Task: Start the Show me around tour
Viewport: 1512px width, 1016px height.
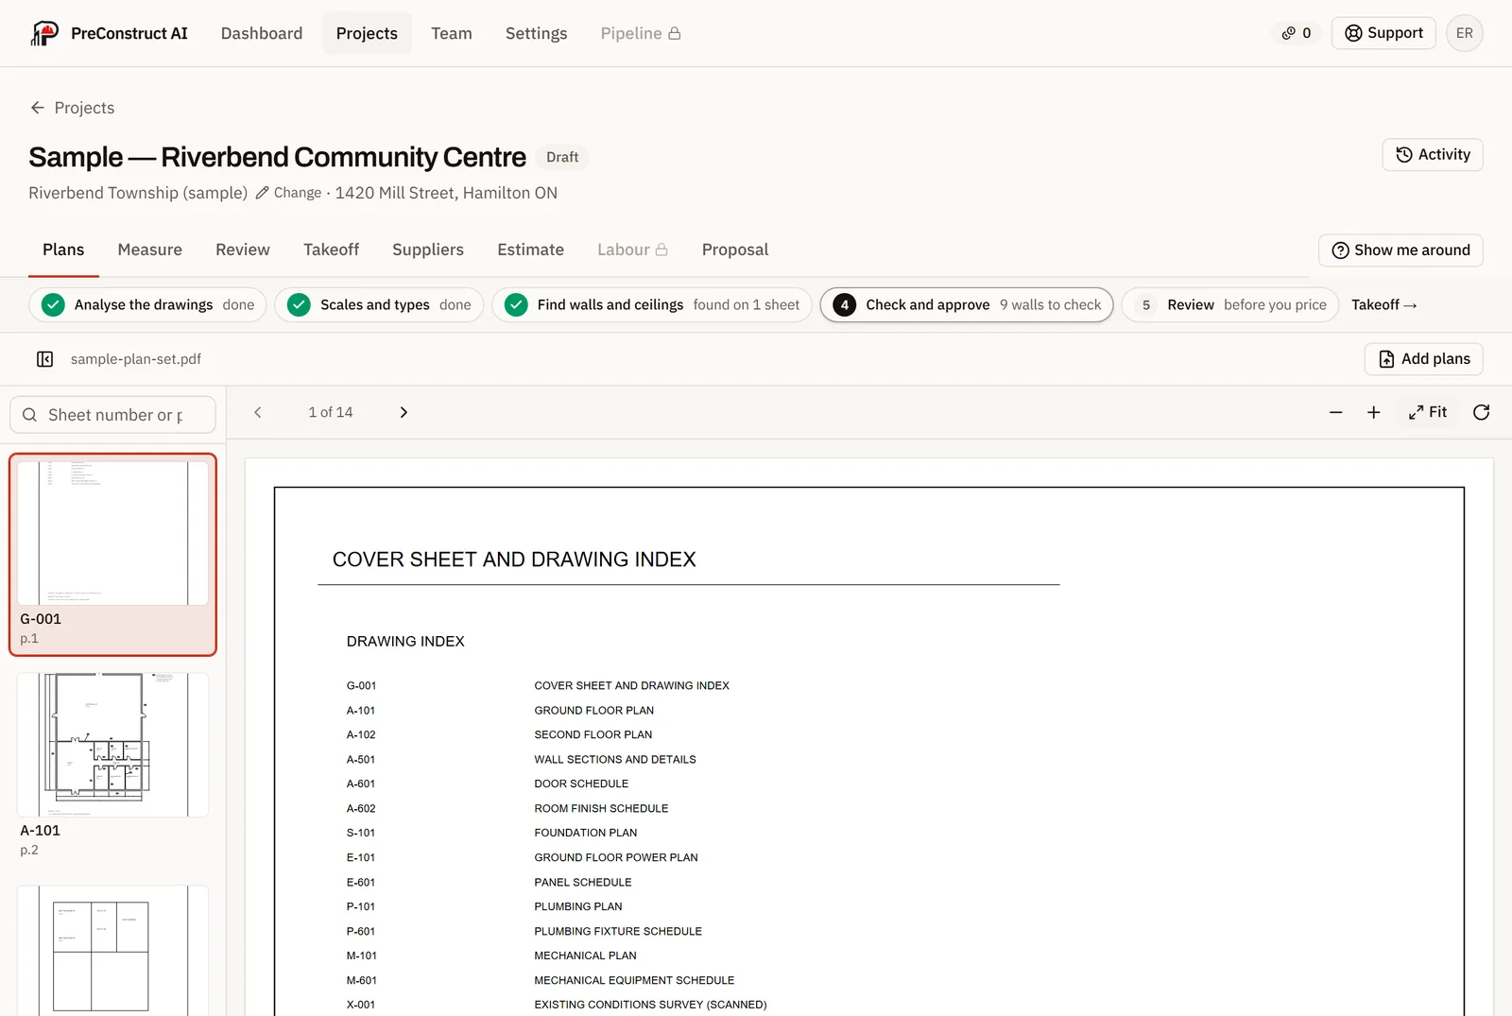Action: pos(1400,250)
